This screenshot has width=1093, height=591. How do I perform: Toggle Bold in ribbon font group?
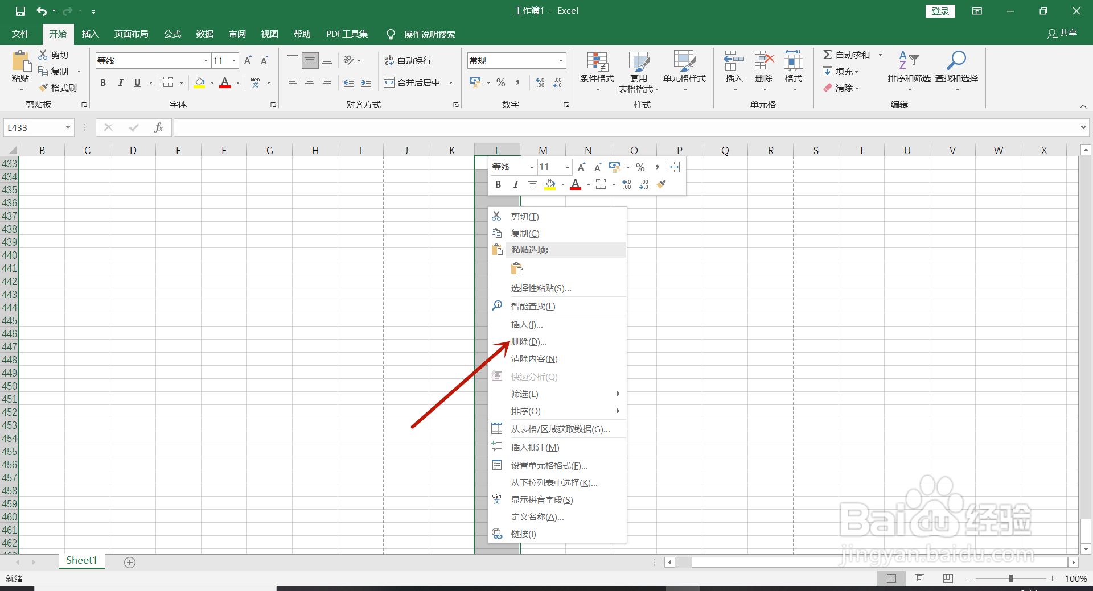click(x=103, y=82)
